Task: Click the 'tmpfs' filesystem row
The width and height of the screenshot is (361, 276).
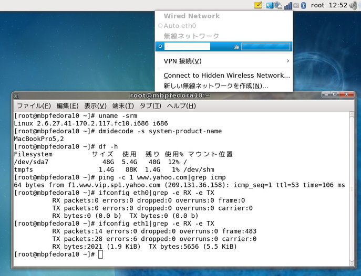Action: point(114,169)
